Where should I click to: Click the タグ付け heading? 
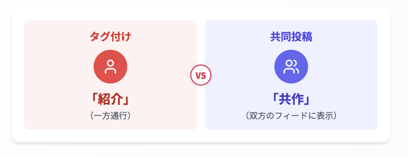point(110,37)
